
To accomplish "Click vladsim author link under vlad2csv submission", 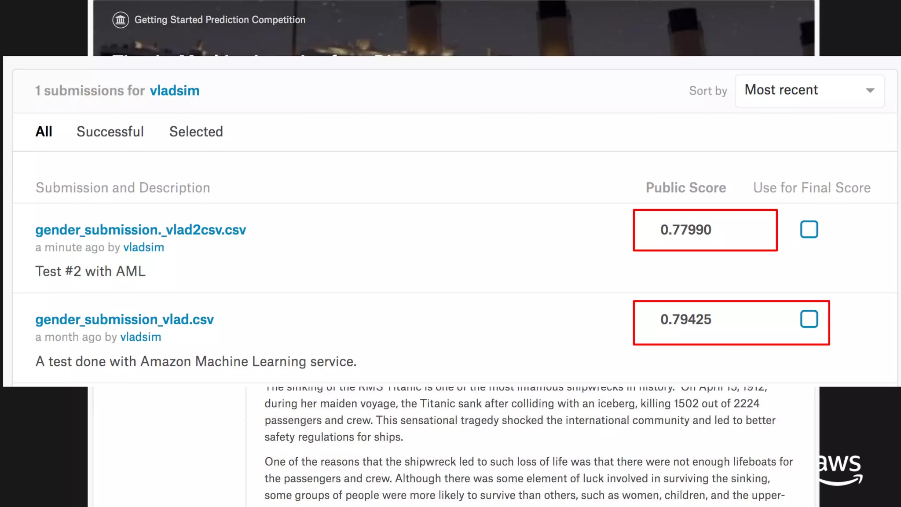I will click(x=143, y=247).
